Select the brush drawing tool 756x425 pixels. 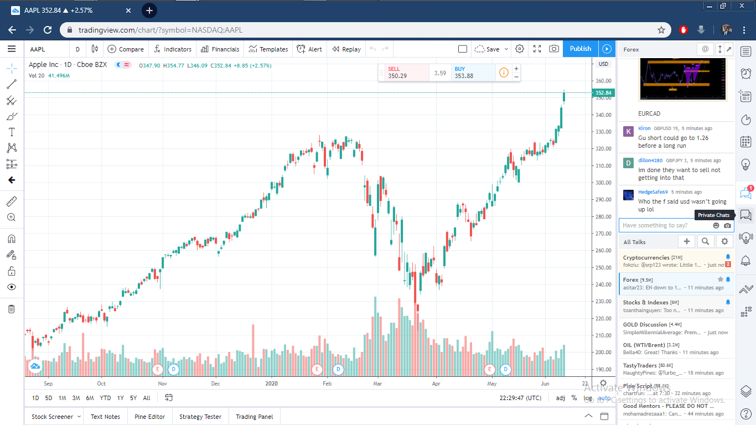[12, 116]
